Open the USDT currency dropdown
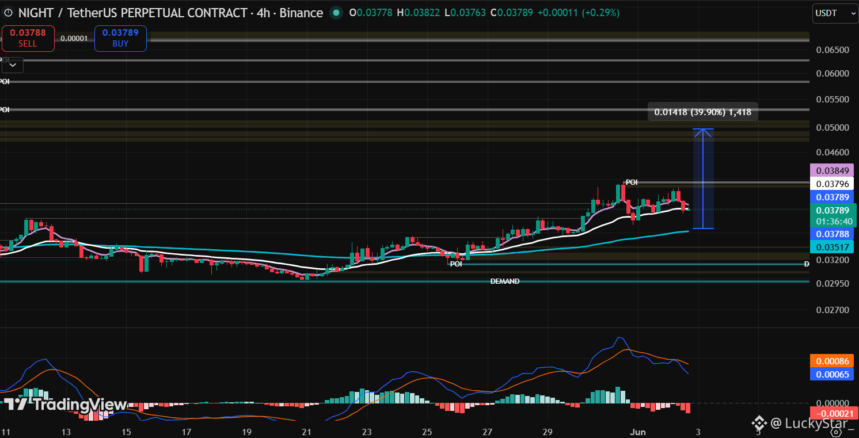 click(835, 13)
